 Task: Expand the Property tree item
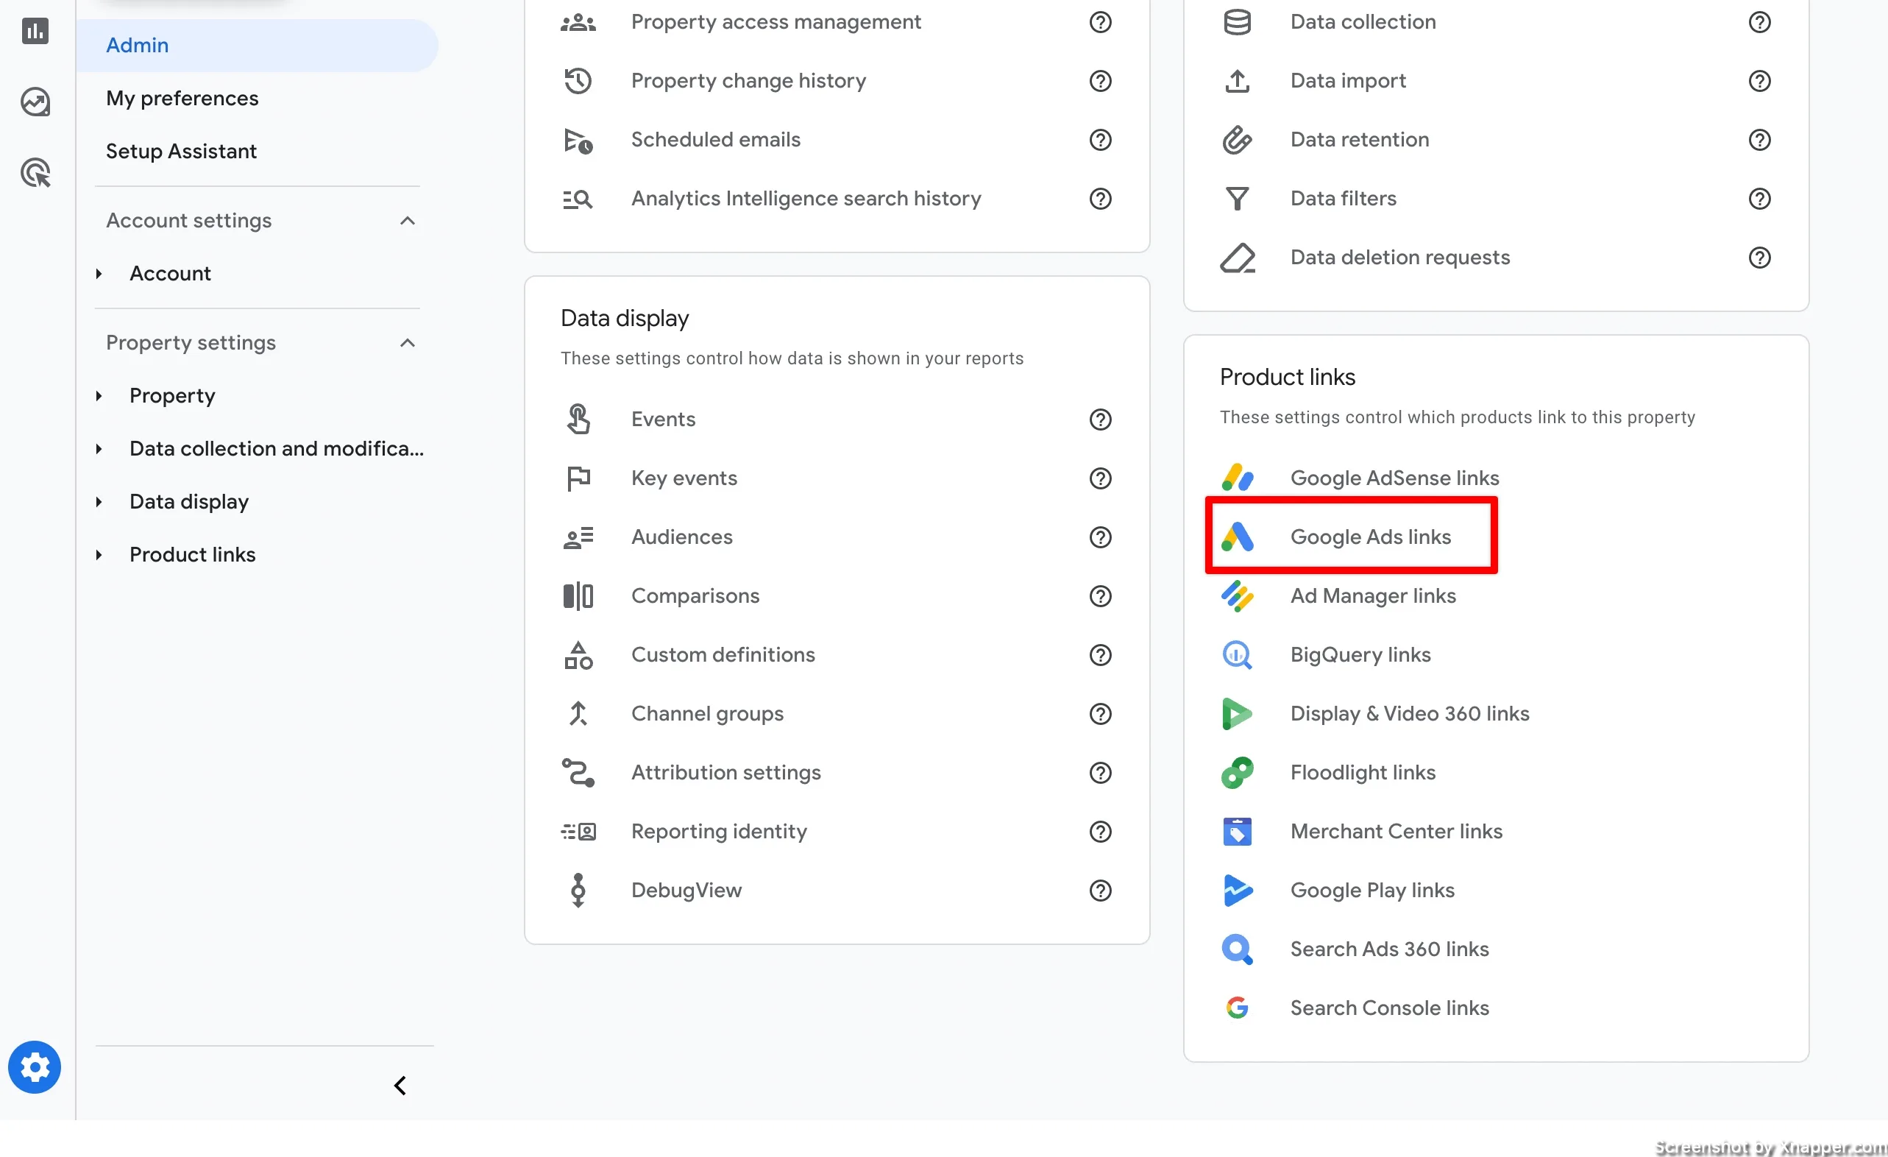click(99, 396)
